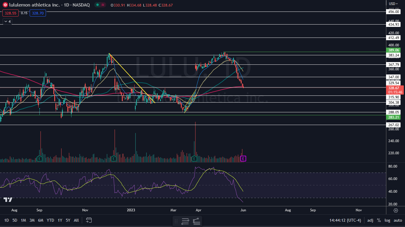Click the lululemon logo icon in the header
This screenshot has height=227, width=405.
click(x=5, y=5)
